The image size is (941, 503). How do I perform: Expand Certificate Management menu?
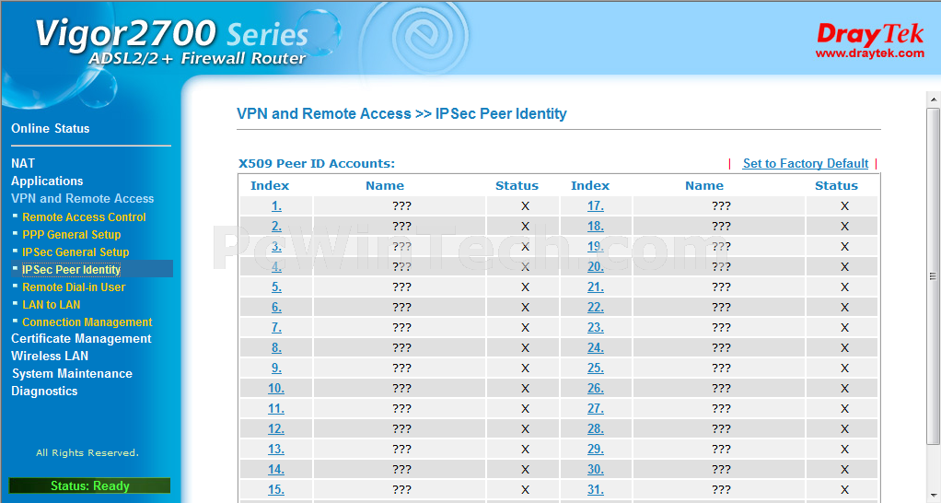tap(81, 338)
